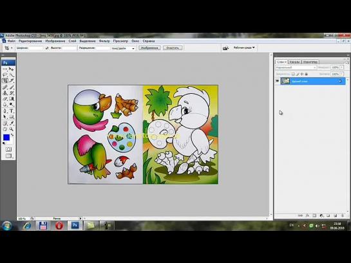
Task: Add a layer mask button
Action: tap(314, 215)
